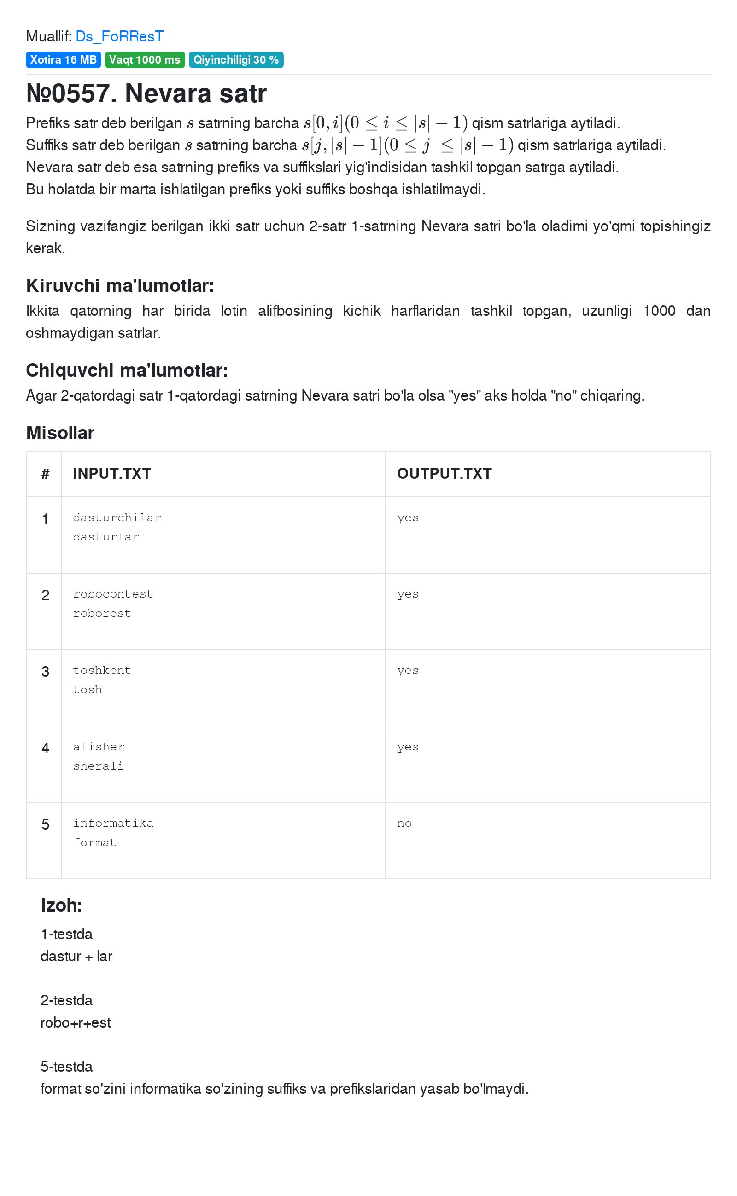Image resolution: width=737 pixels, height=1196 pixels.
Task: Open the Ds_FoRResT author profile link
Action: (x=119, y=36)
